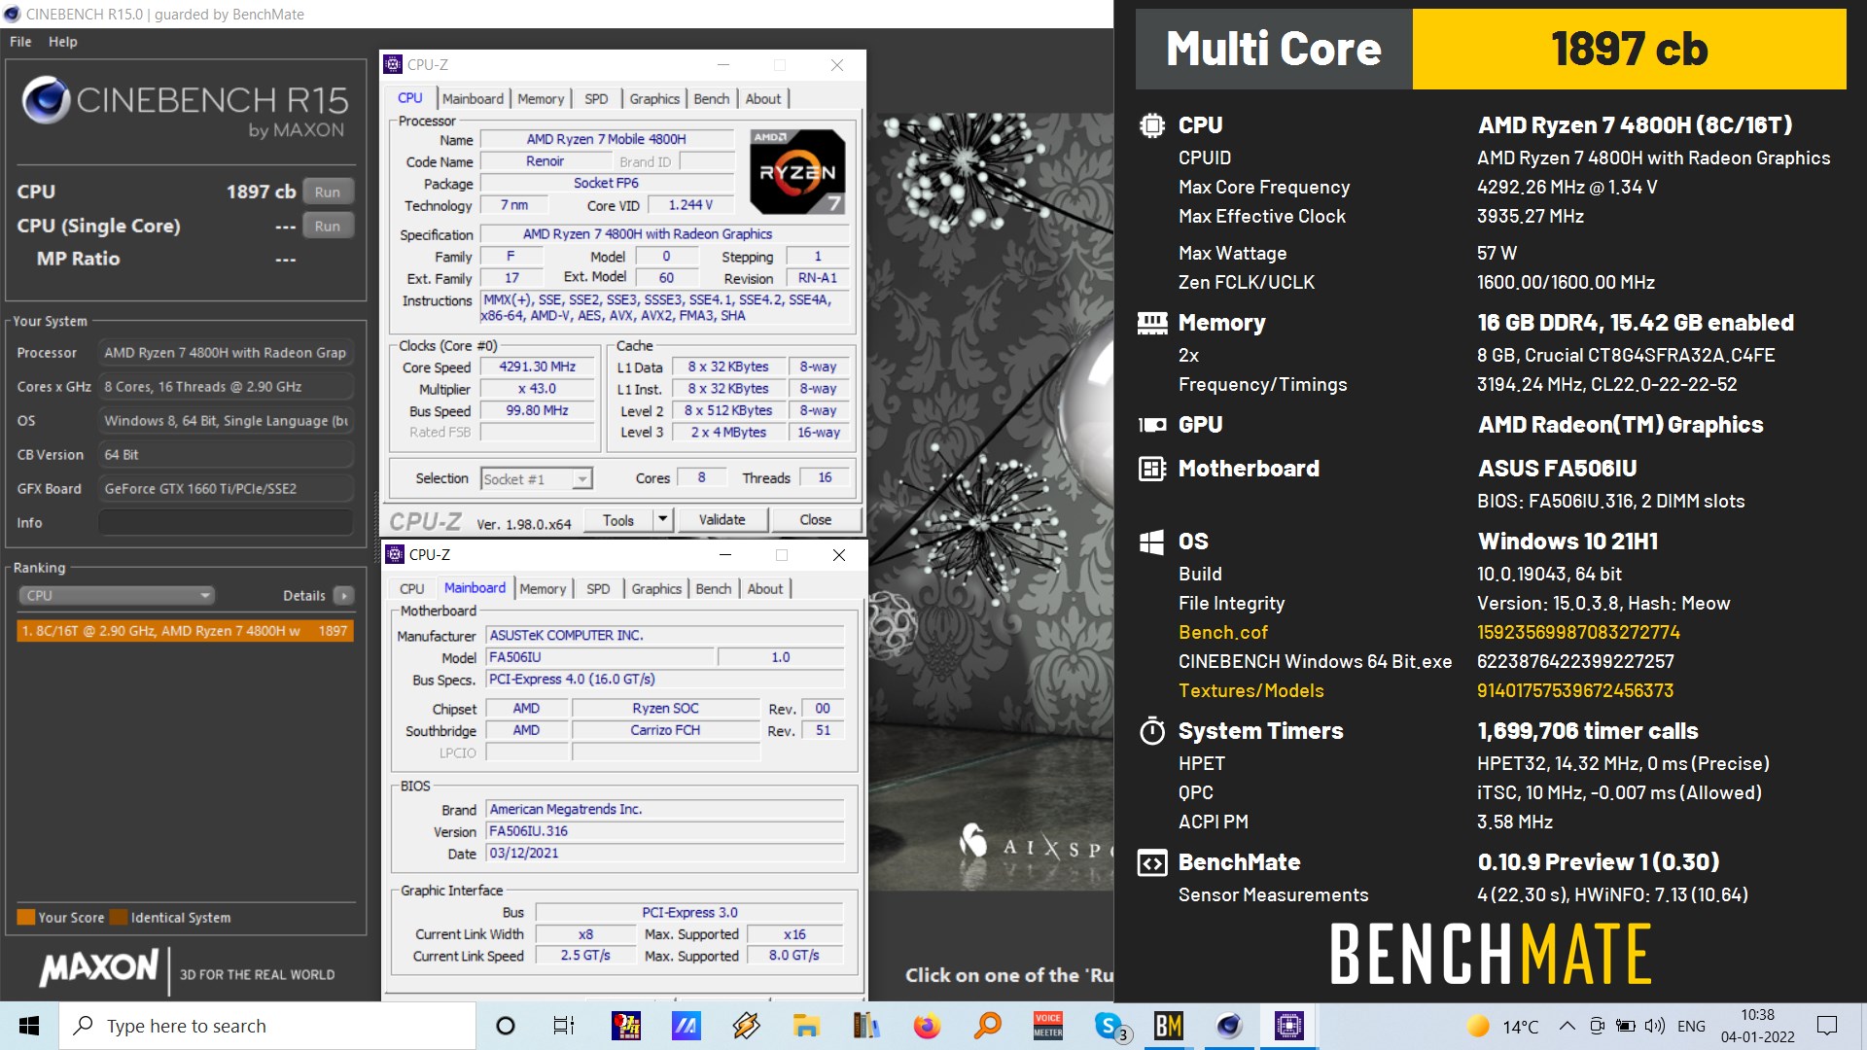Run the CPU multi-core benchmark
This screenshot has height=1050, width=1867.
328,192
